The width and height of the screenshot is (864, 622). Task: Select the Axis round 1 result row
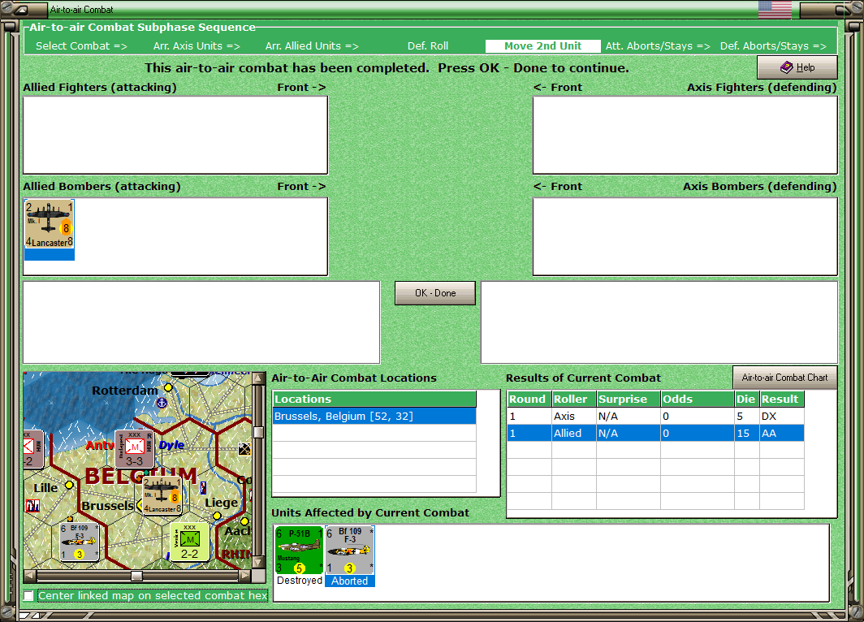[655, 416]
